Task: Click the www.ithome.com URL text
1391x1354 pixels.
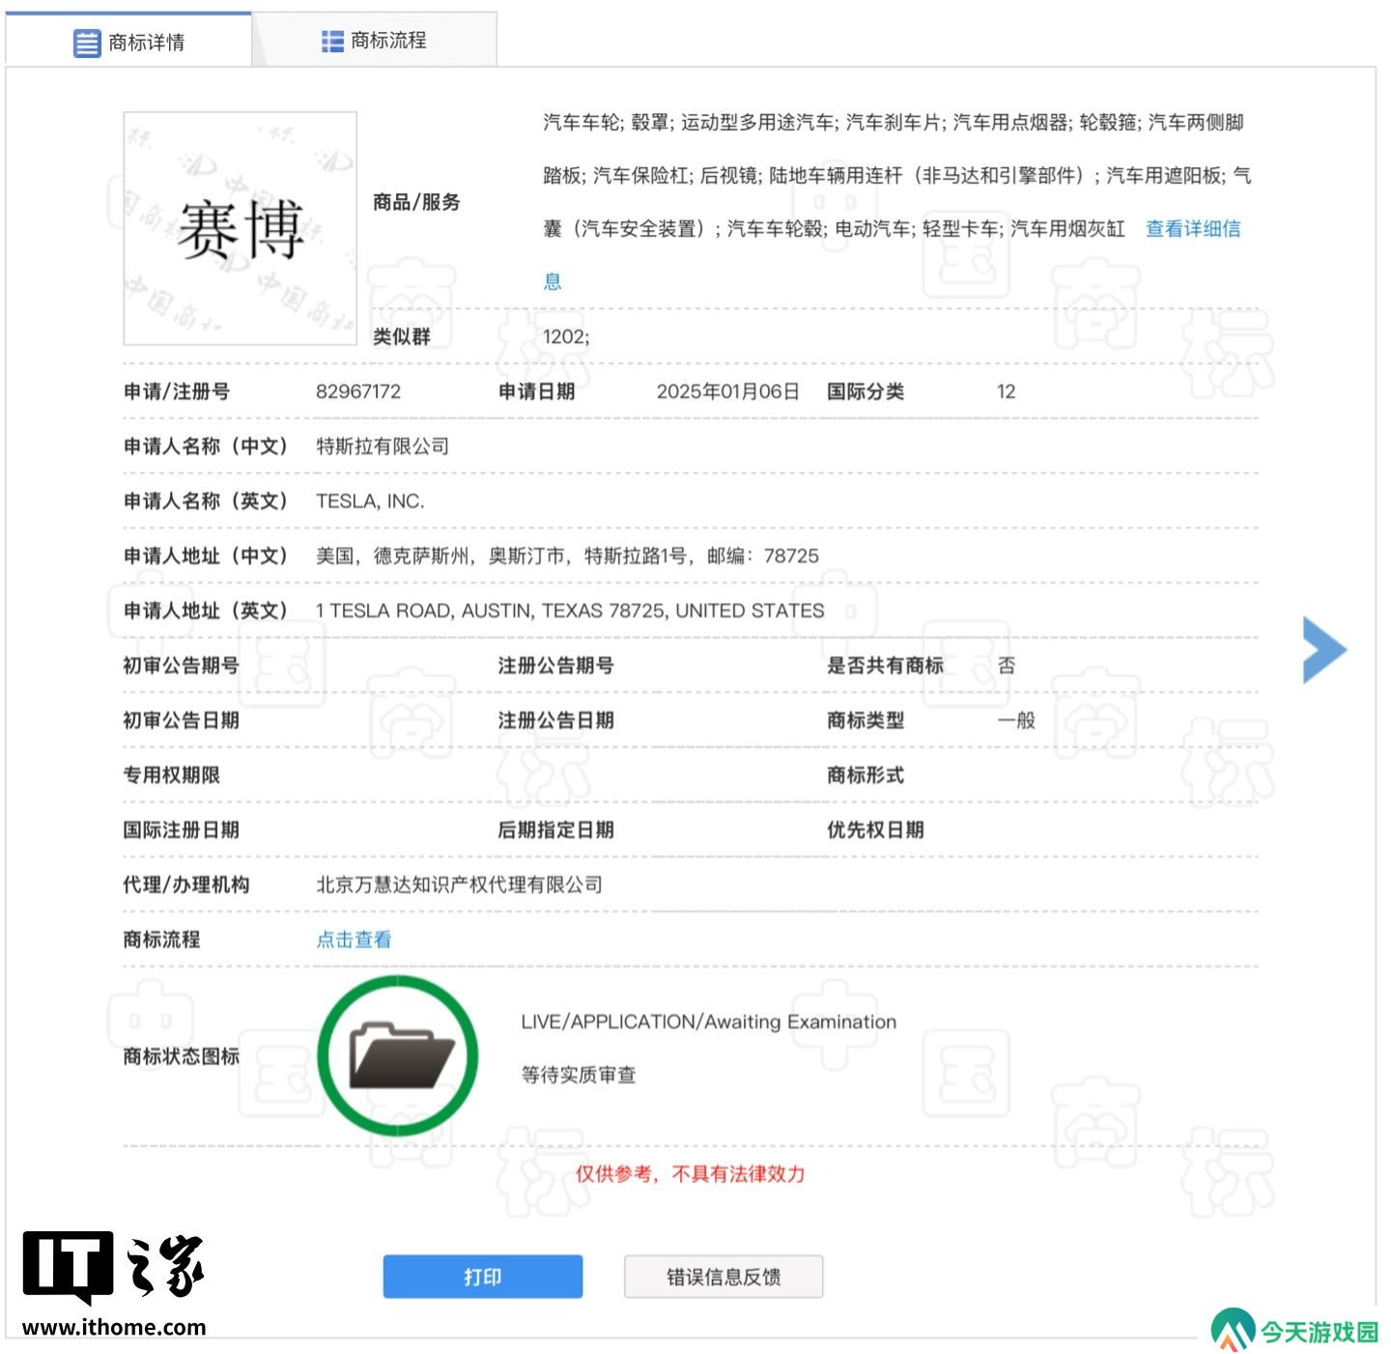Action: 114,1327
